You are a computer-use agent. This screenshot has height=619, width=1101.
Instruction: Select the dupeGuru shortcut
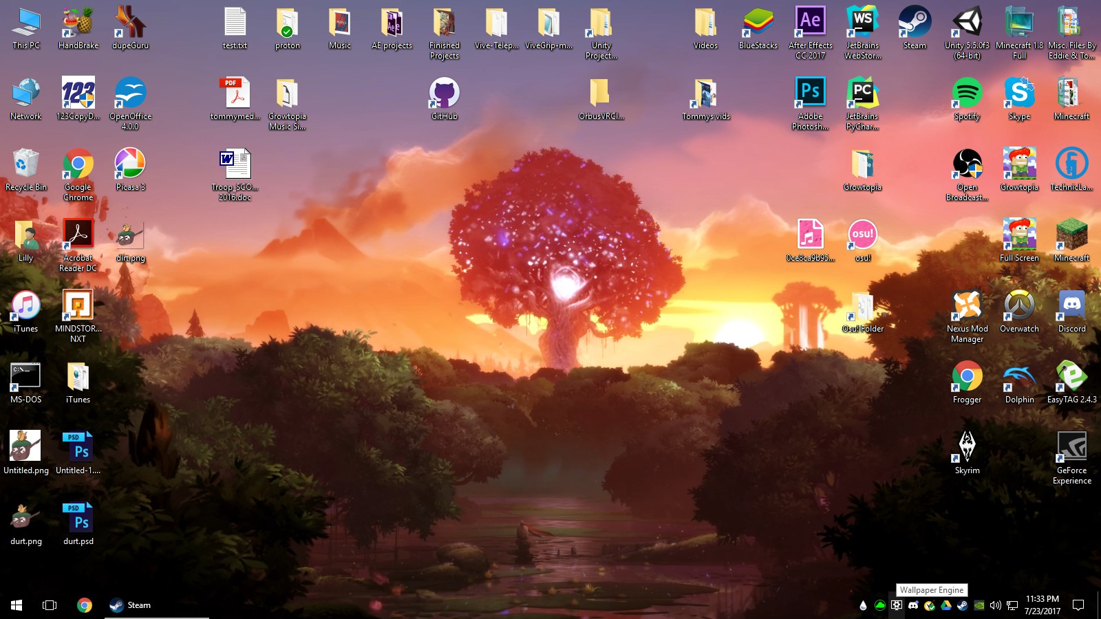pos(131,28)
